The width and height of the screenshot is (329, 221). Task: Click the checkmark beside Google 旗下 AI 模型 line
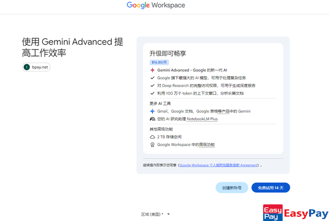(x=152, y=78)
